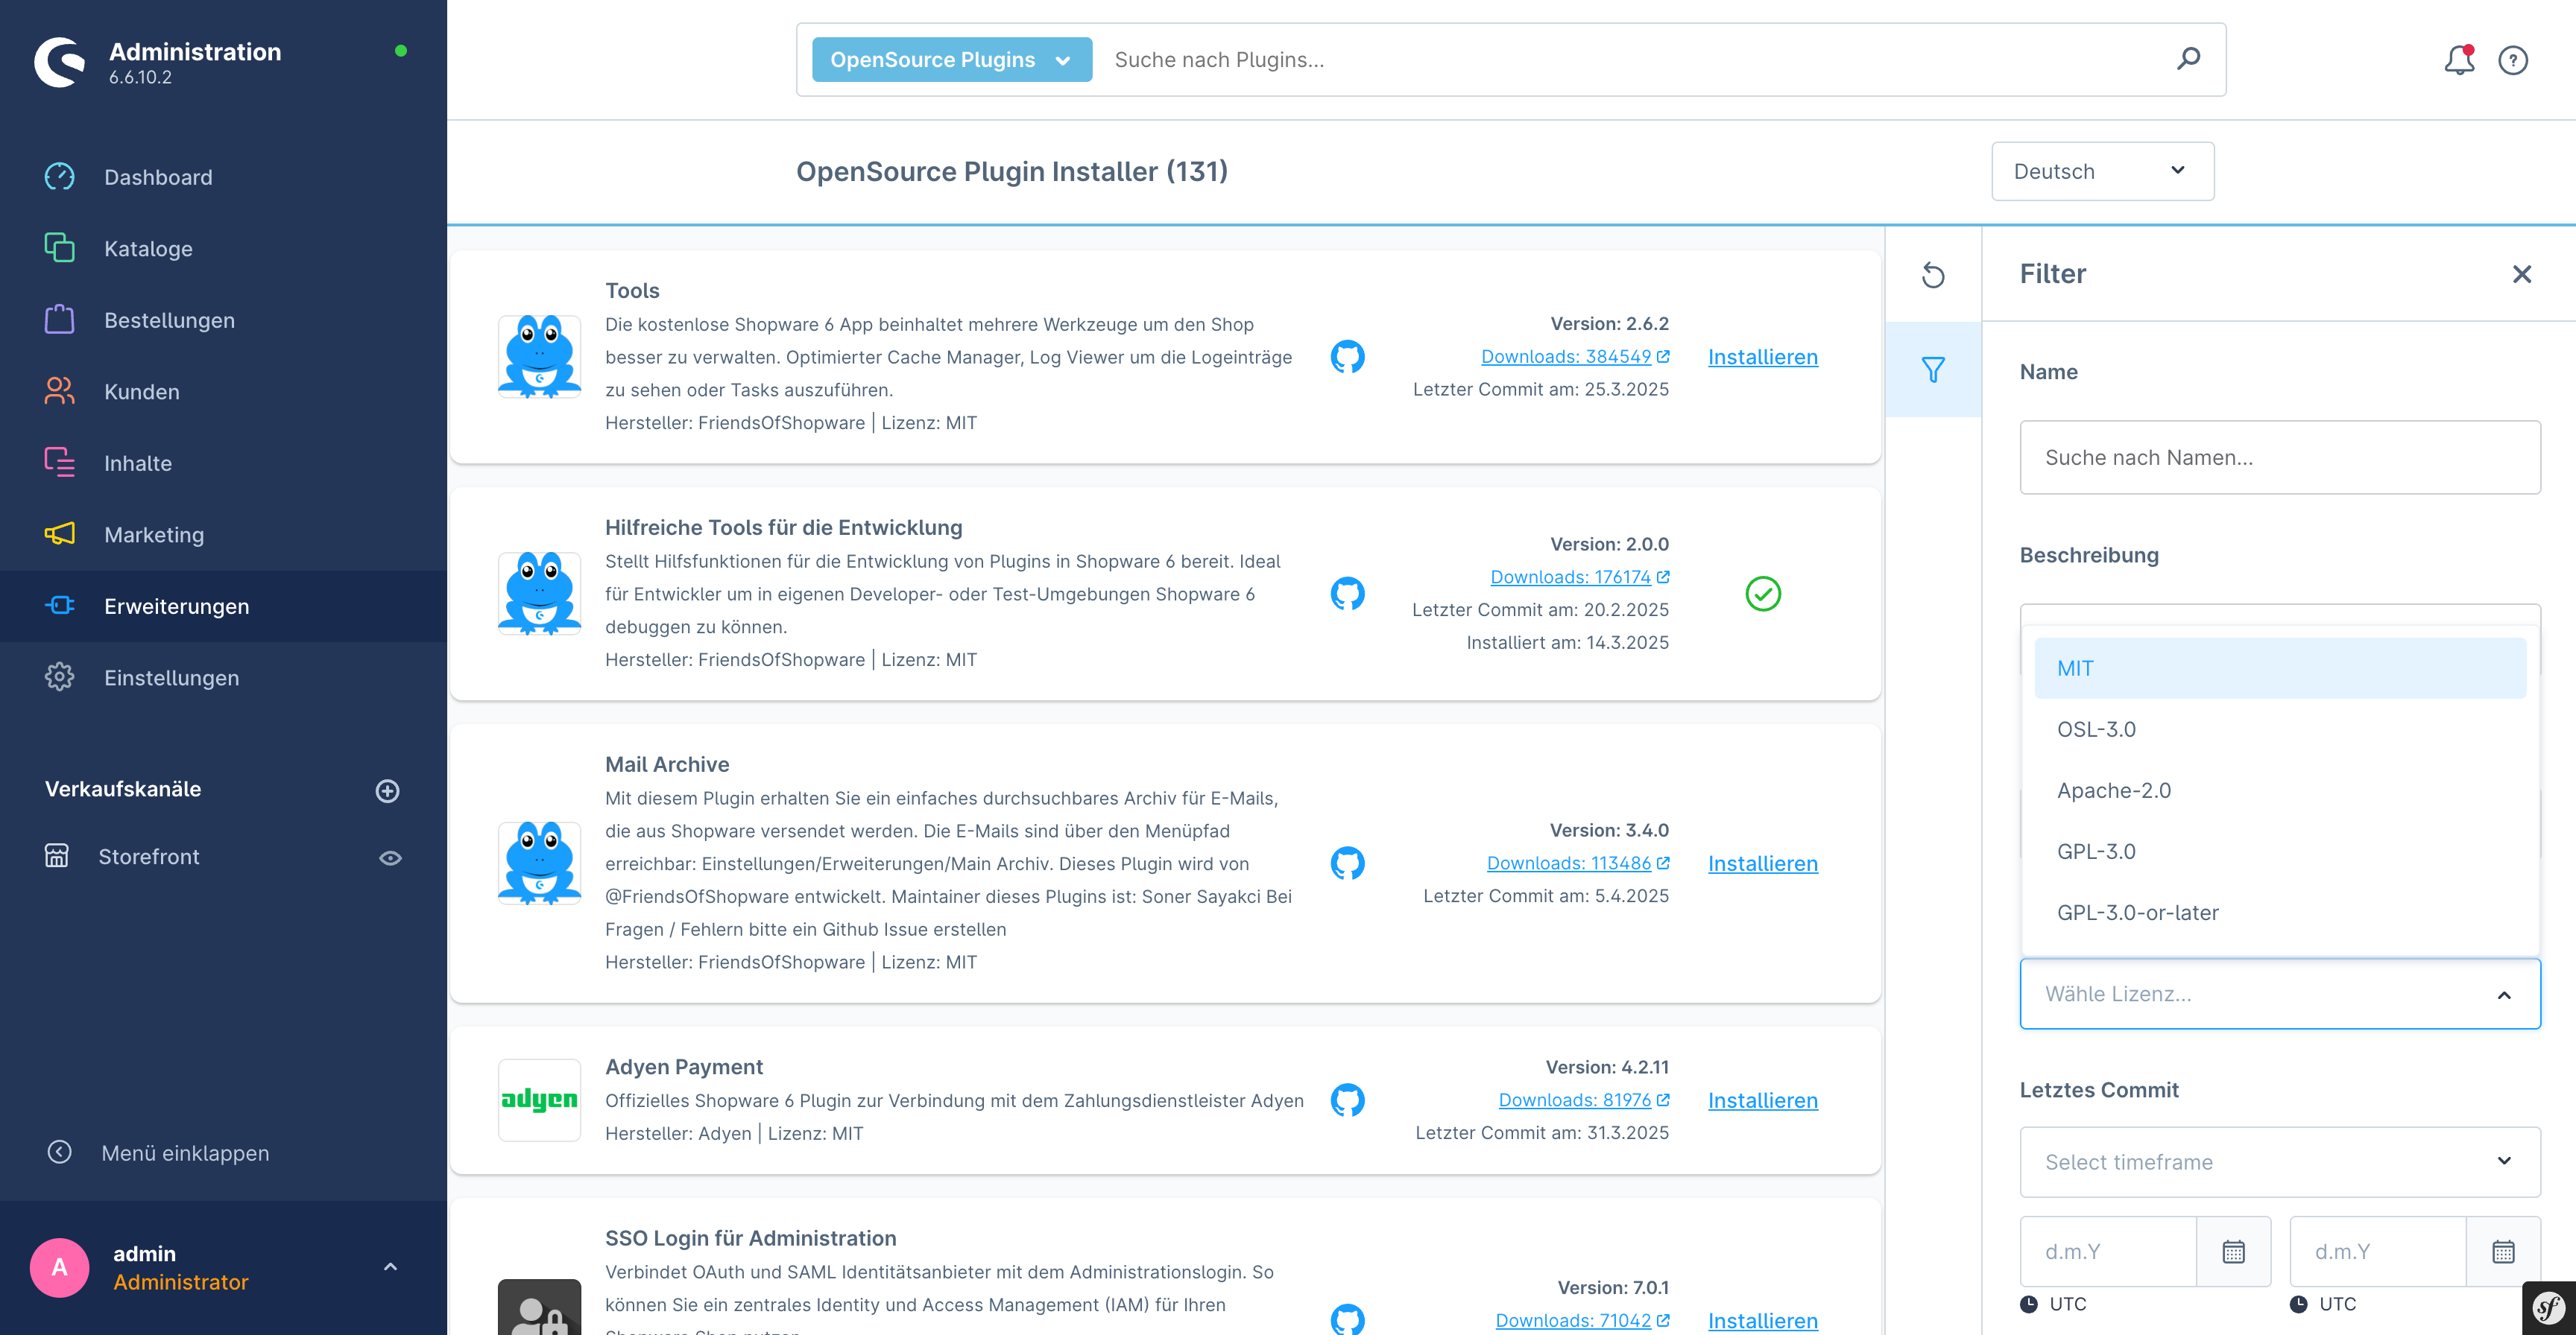Click the Symfony profiler icon

click(2549, 1307)
